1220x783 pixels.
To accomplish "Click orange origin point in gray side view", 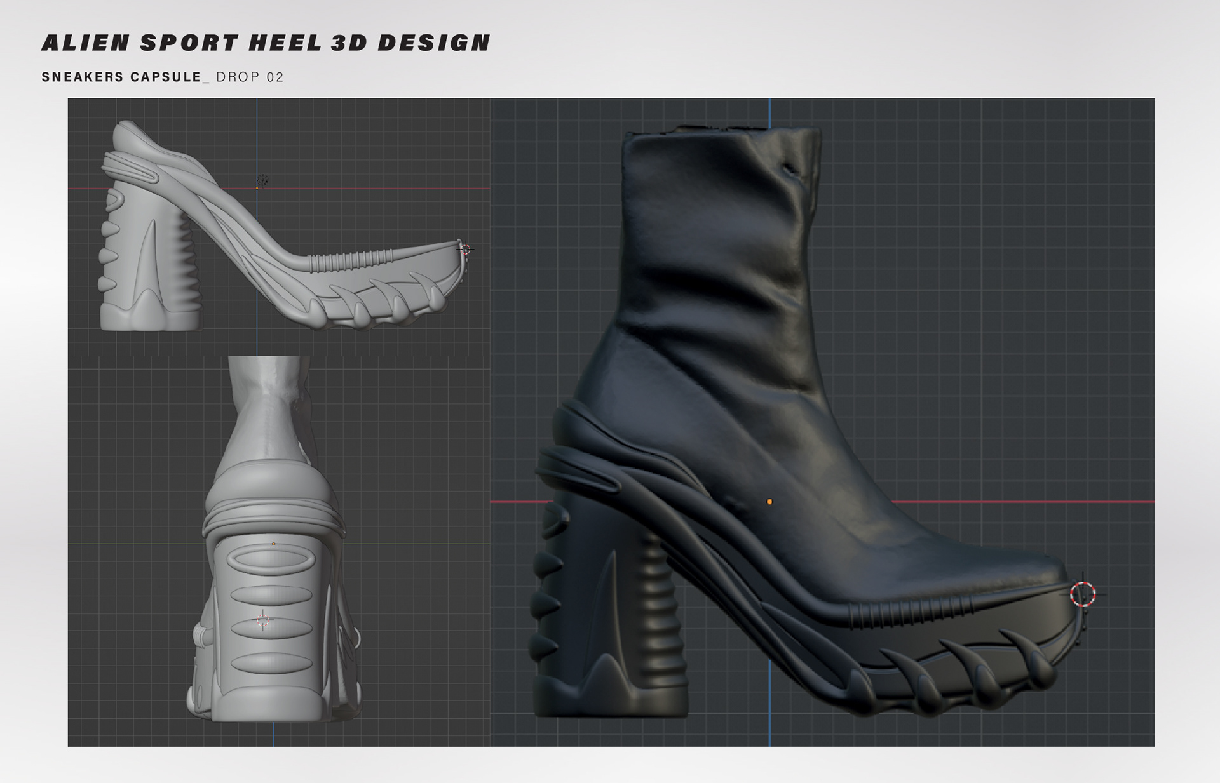I will (257, 188).
